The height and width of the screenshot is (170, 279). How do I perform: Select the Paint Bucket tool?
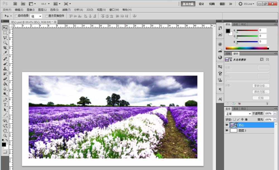click(x=5, y=84)
